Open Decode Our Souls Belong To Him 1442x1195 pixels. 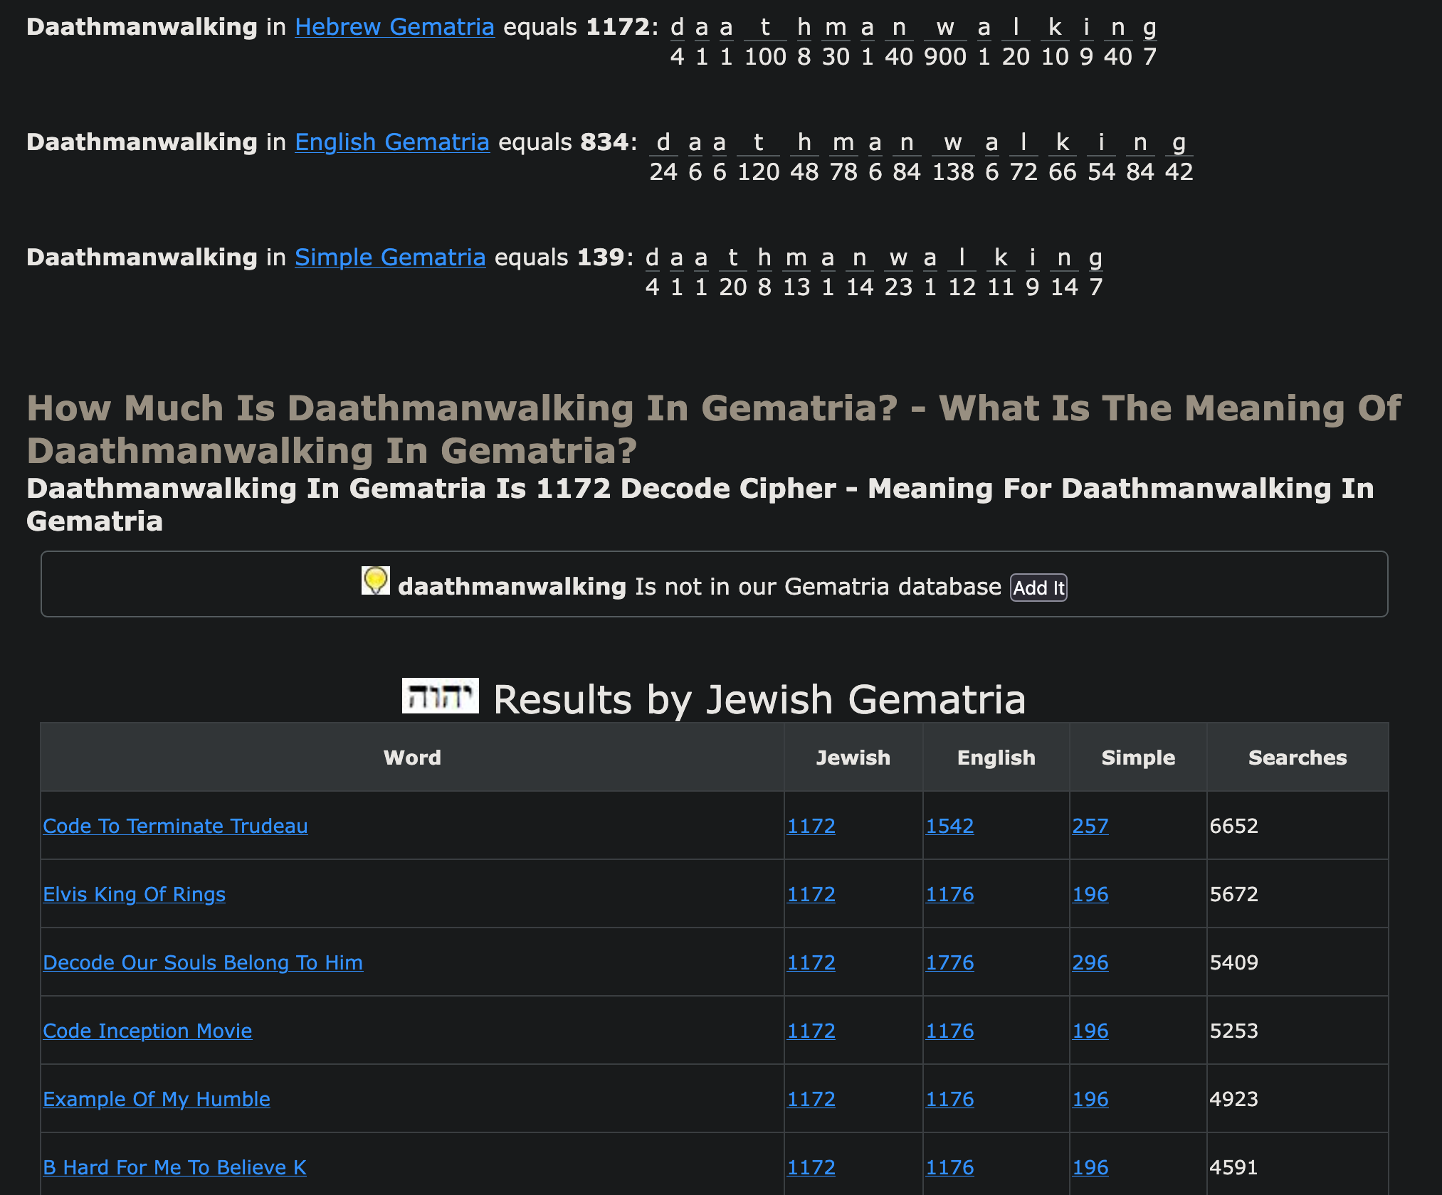[203, 962]
